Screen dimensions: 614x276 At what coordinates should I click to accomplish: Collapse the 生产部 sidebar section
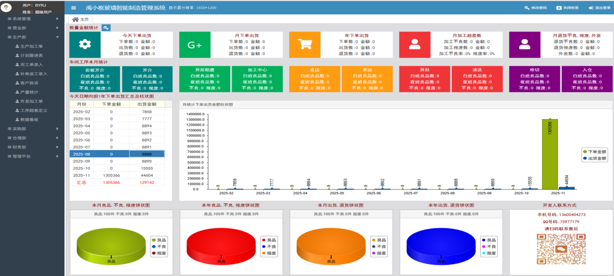pyautogui.click(x=32, y=37)
